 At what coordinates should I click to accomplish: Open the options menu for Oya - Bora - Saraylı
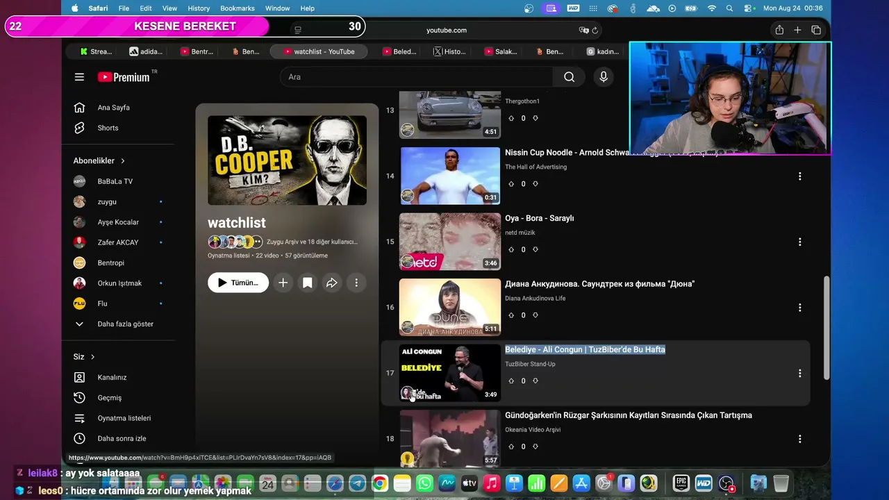[x=799, y=242]
